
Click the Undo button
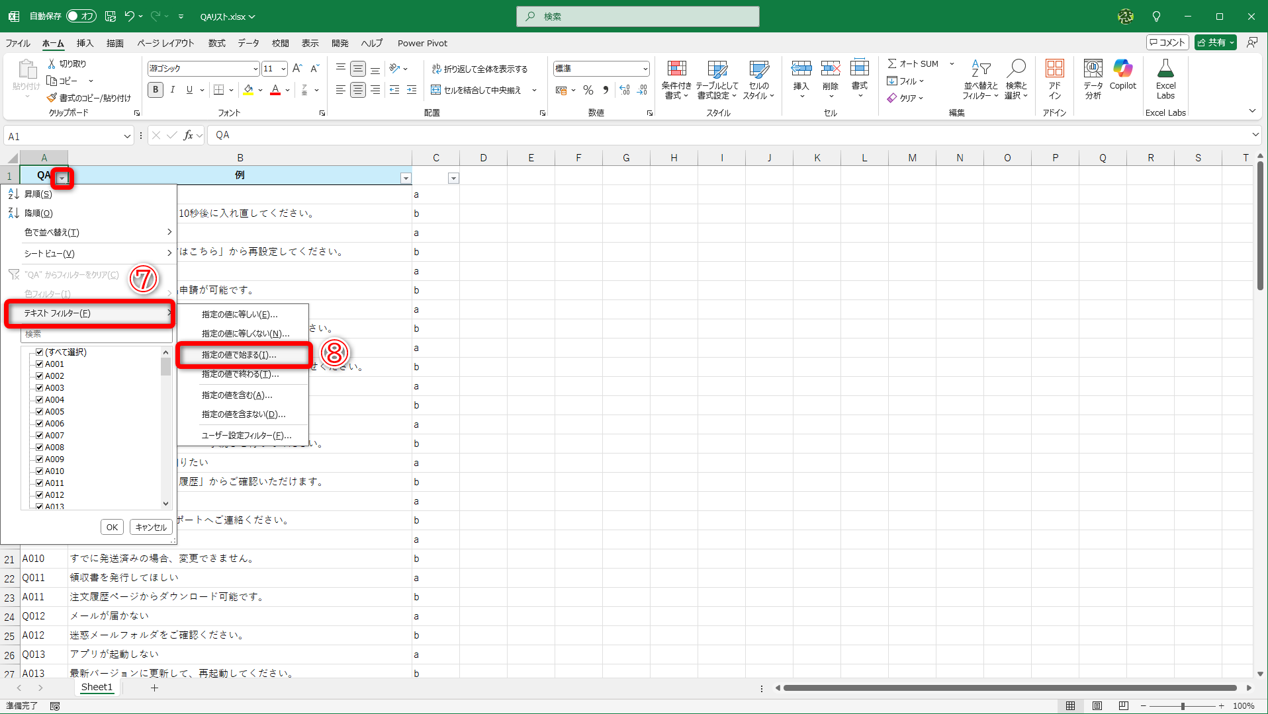[130, 17]
